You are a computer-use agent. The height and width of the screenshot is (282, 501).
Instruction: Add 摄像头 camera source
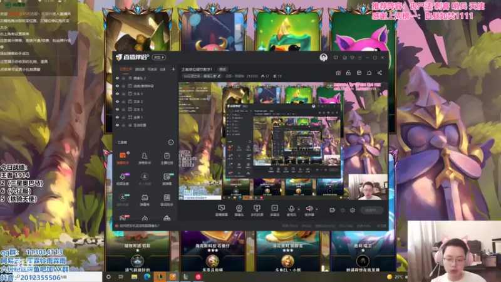pos(239,211)
